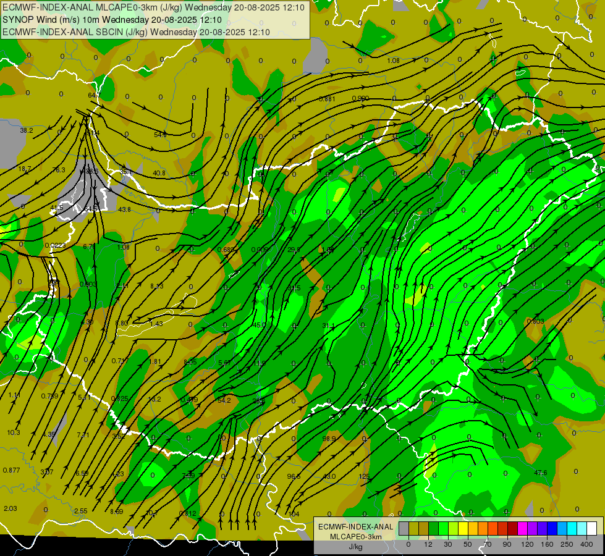Click the map value '64.7'
Viewport: 605px width, 556px height.
(x=94, y=95)
